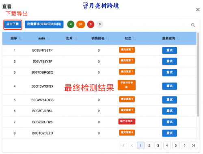Select asin text B0CBTJ7R5L
This screenshot has height=154, width=203.
click(42, 111)
